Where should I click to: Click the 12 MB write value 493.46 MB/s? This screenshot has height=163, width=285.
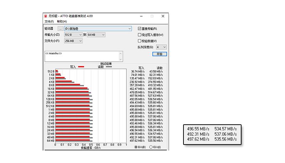[x=137, y=124]
